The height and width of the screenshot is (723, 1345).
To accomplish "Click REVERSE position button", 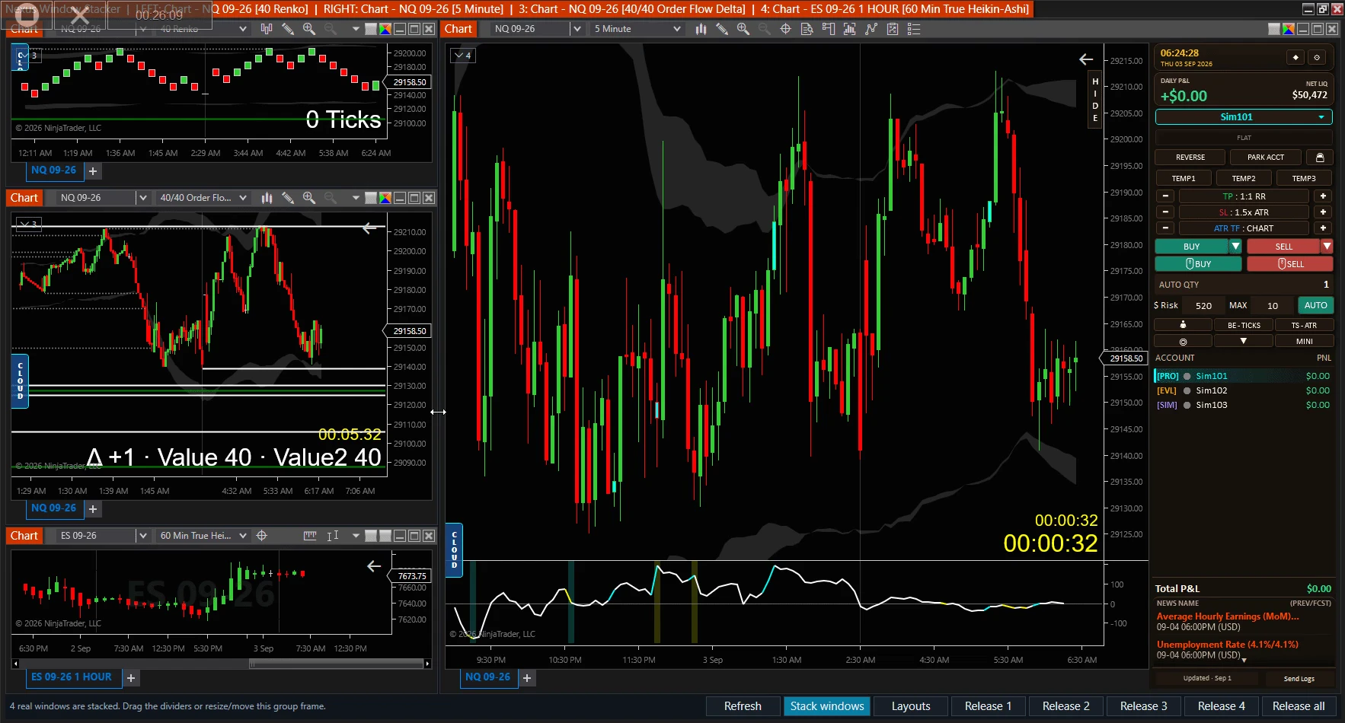I will coord(1190,158).
